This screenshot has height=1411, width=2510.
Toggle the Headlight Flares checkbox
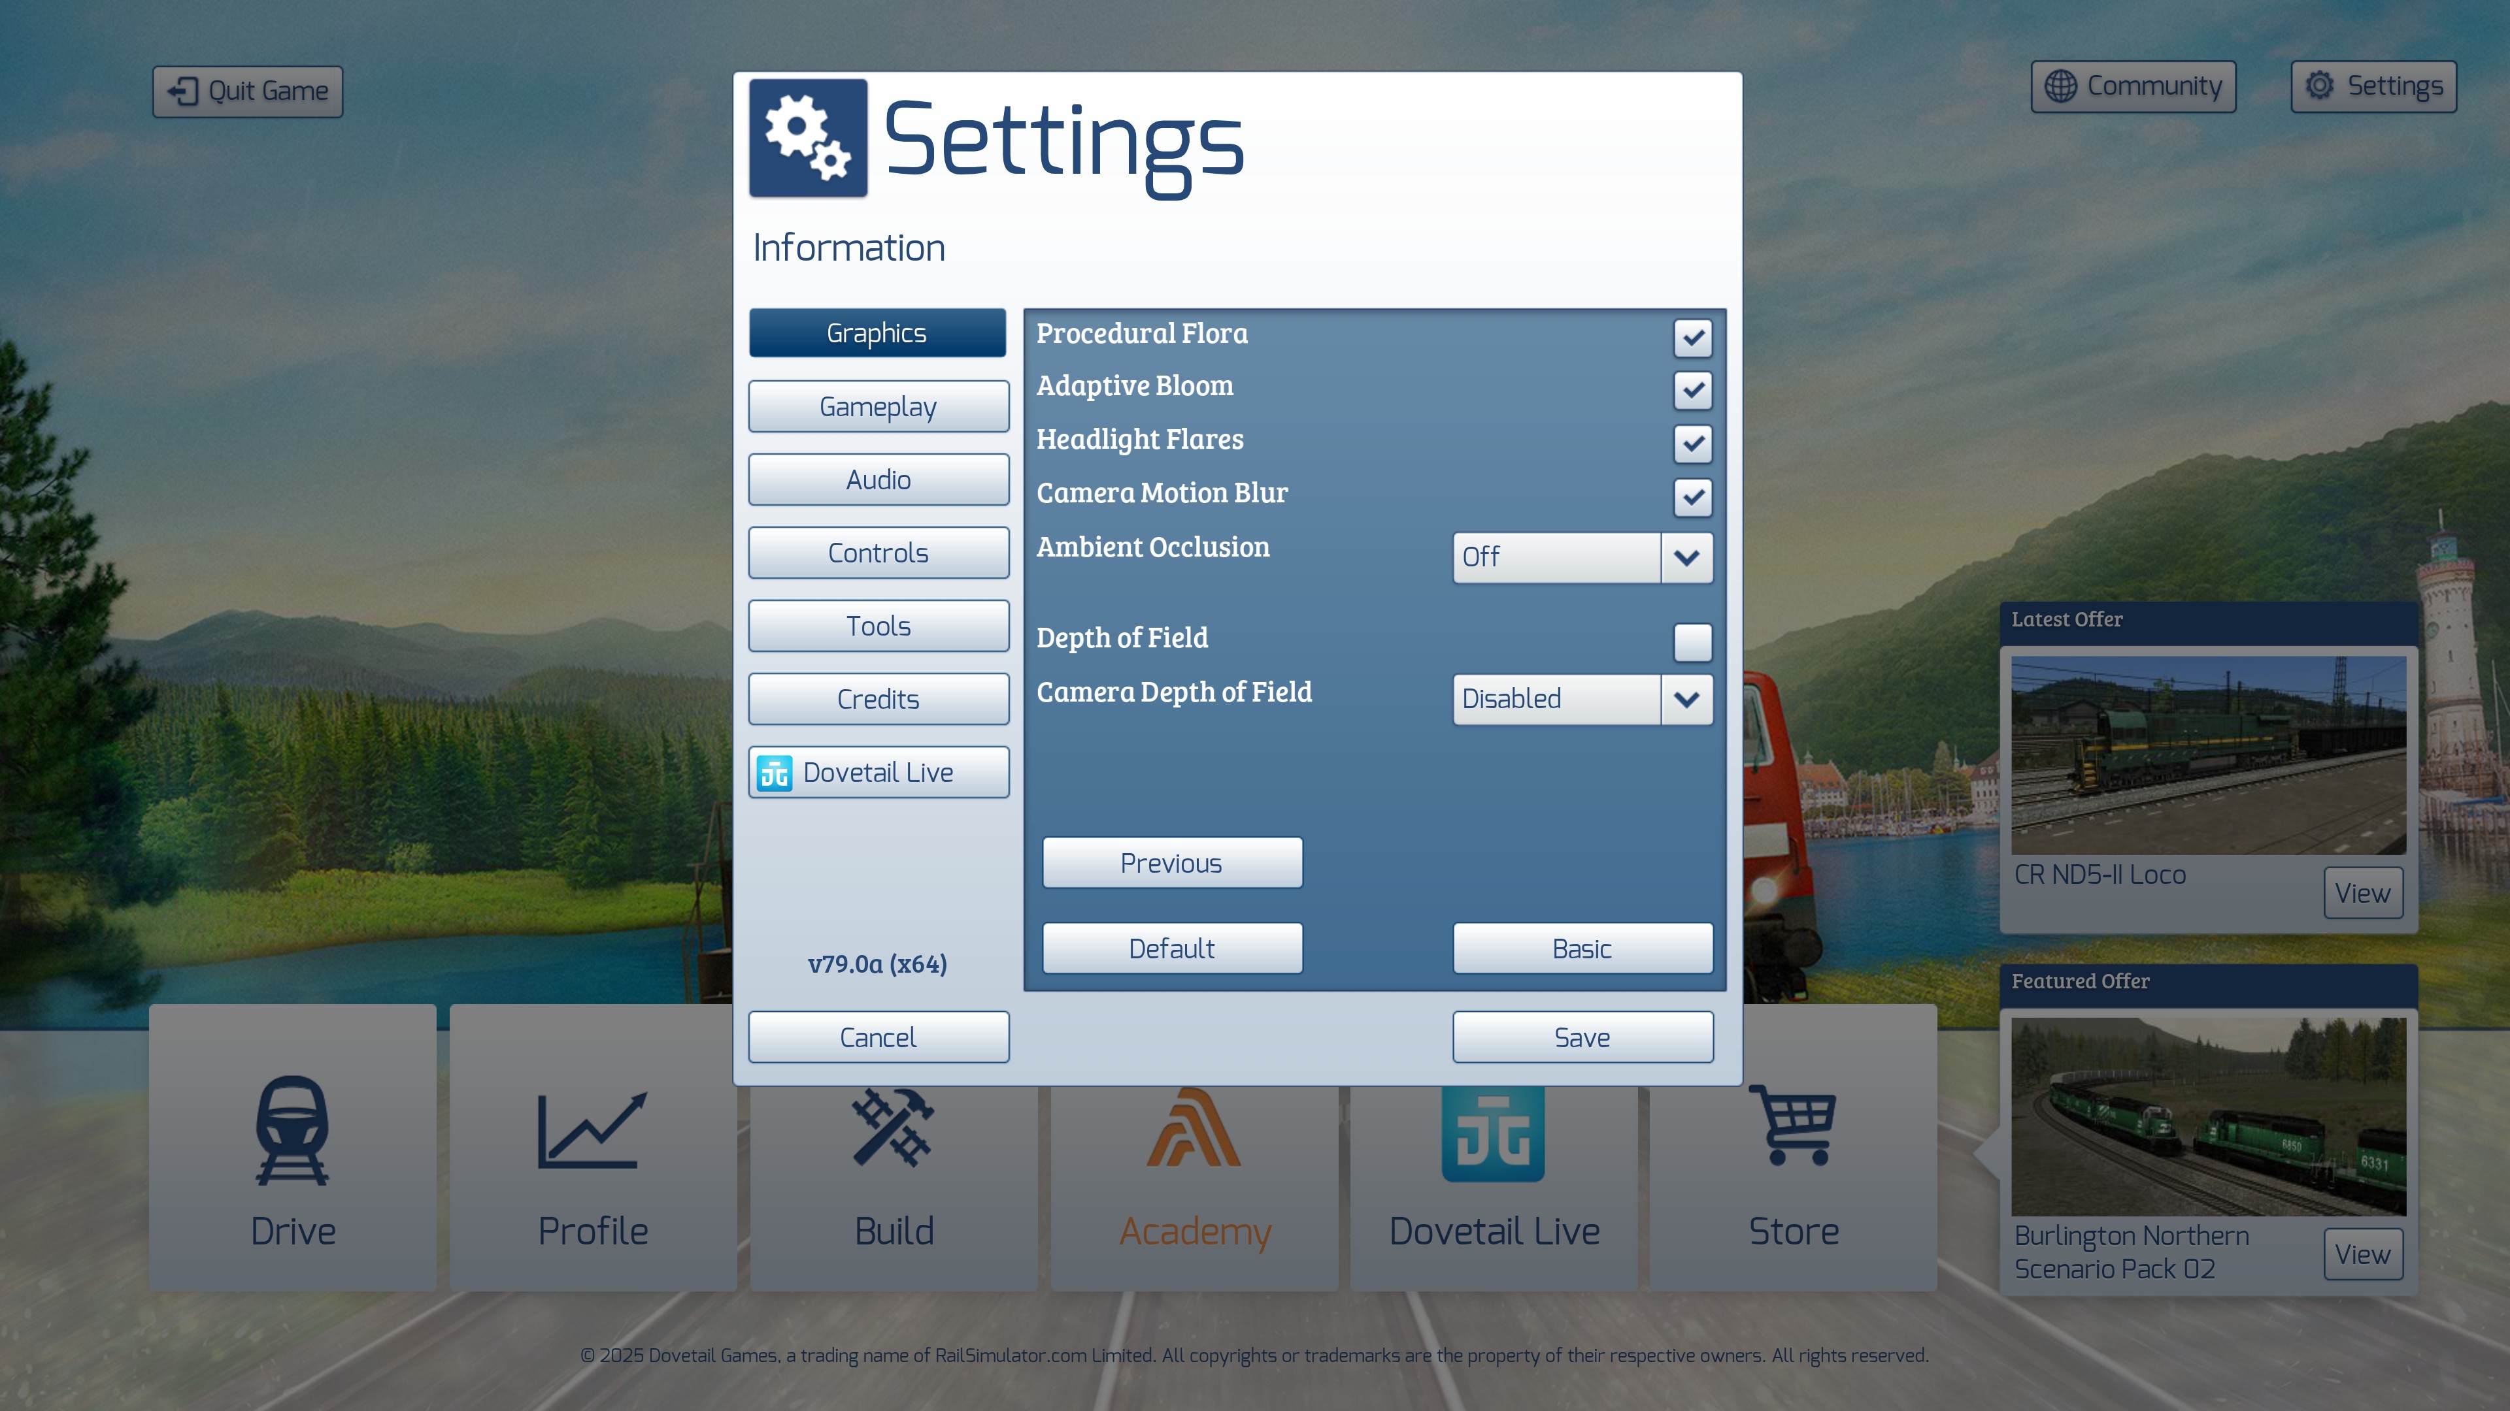tap(1692, 444)
